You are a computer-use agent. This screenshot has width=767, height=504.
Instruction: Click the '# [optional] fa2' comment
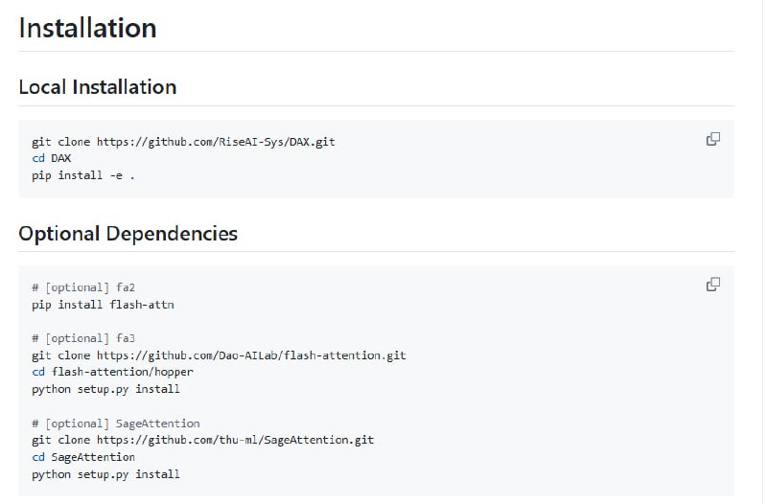(83, 287)
